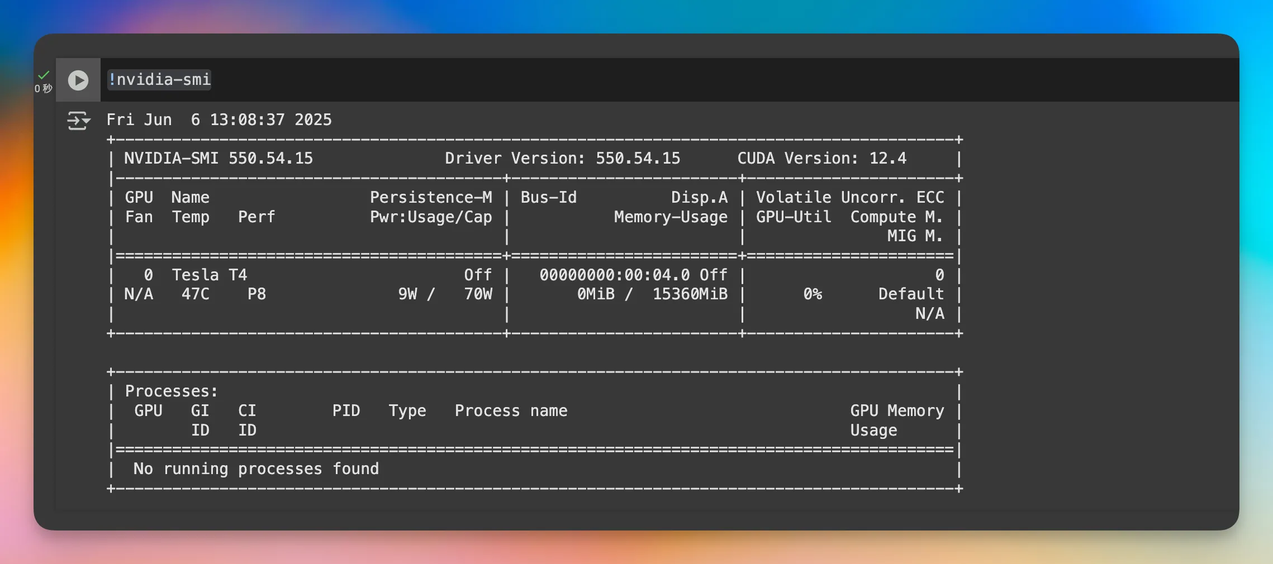Click the "No running processes found" message
The image size is (1273, 564).
[x=256, y=469]
